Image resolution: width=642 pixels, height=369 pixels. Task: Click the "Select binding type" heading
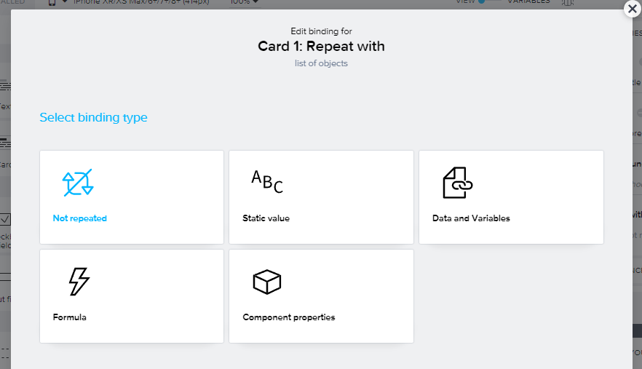93,118
